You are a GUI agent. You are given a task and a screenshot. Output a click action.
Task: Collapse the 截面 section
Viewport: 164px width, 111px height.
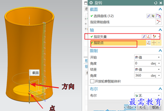(x=160, y=9)
